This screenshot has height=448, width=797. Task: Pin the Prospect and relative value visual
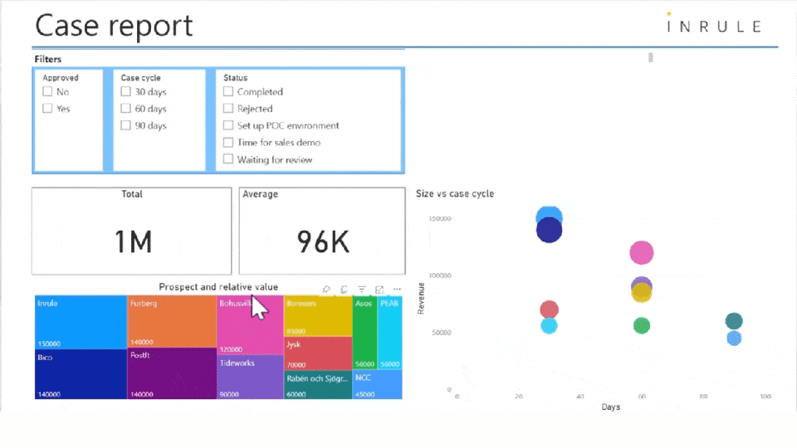[x=326, y=289]
